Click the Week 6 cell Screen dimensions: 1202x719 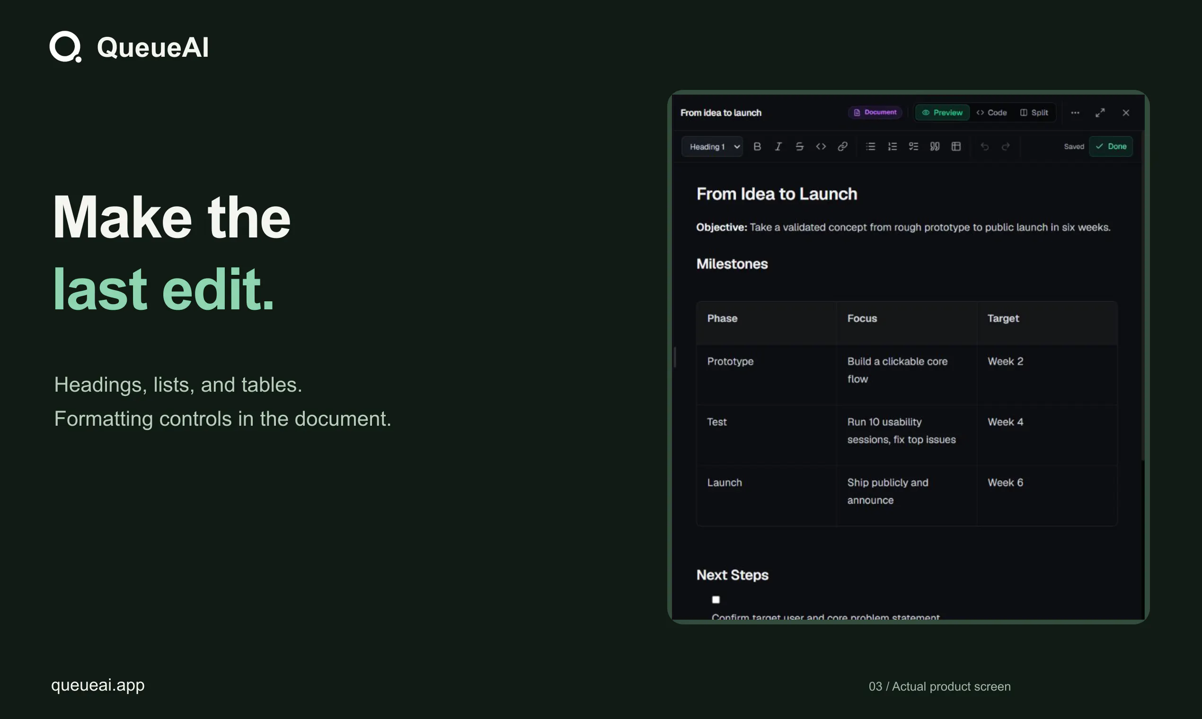(x=1047, y=496)
